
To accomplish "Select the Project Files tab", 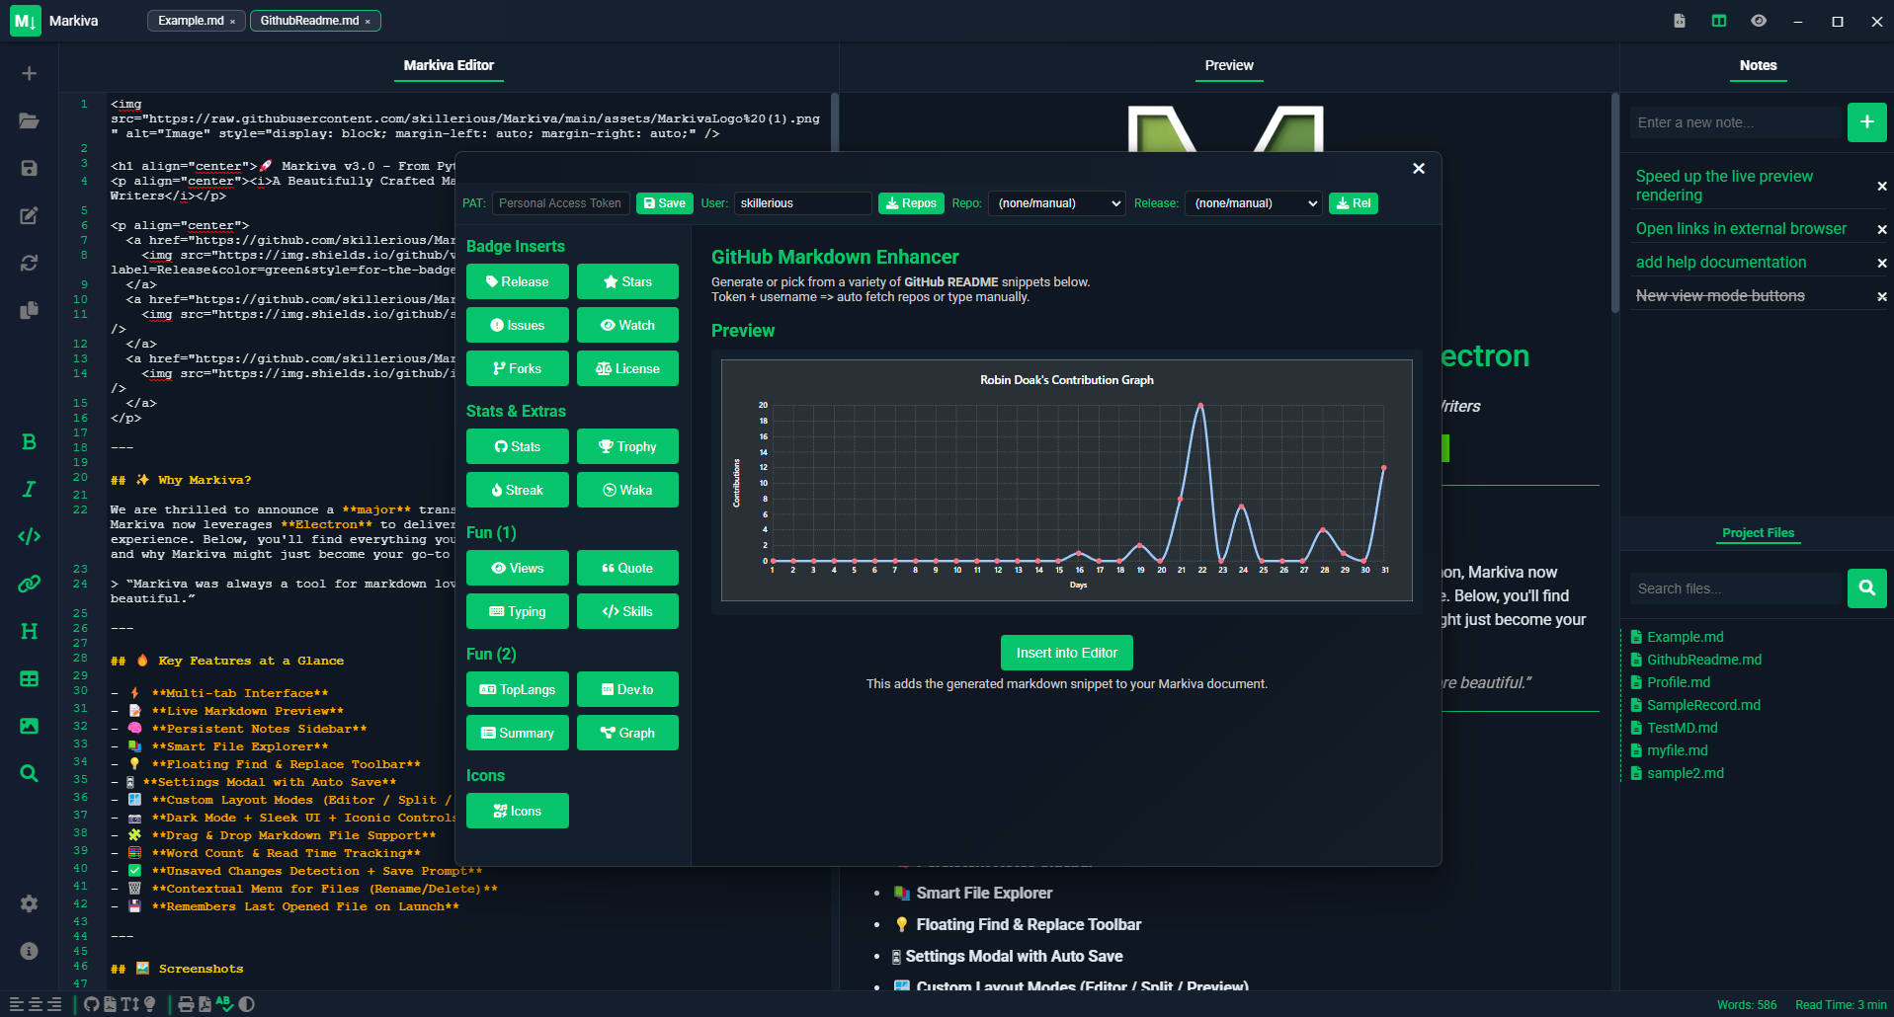I will (1759, 532).
